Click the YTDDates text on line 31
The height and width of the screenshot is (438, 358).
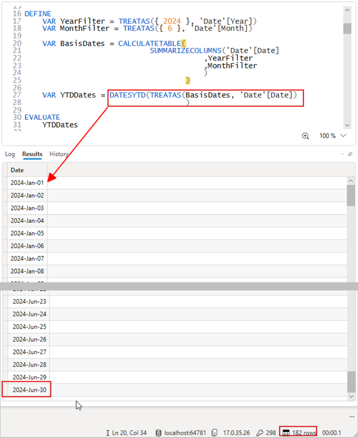60,125
